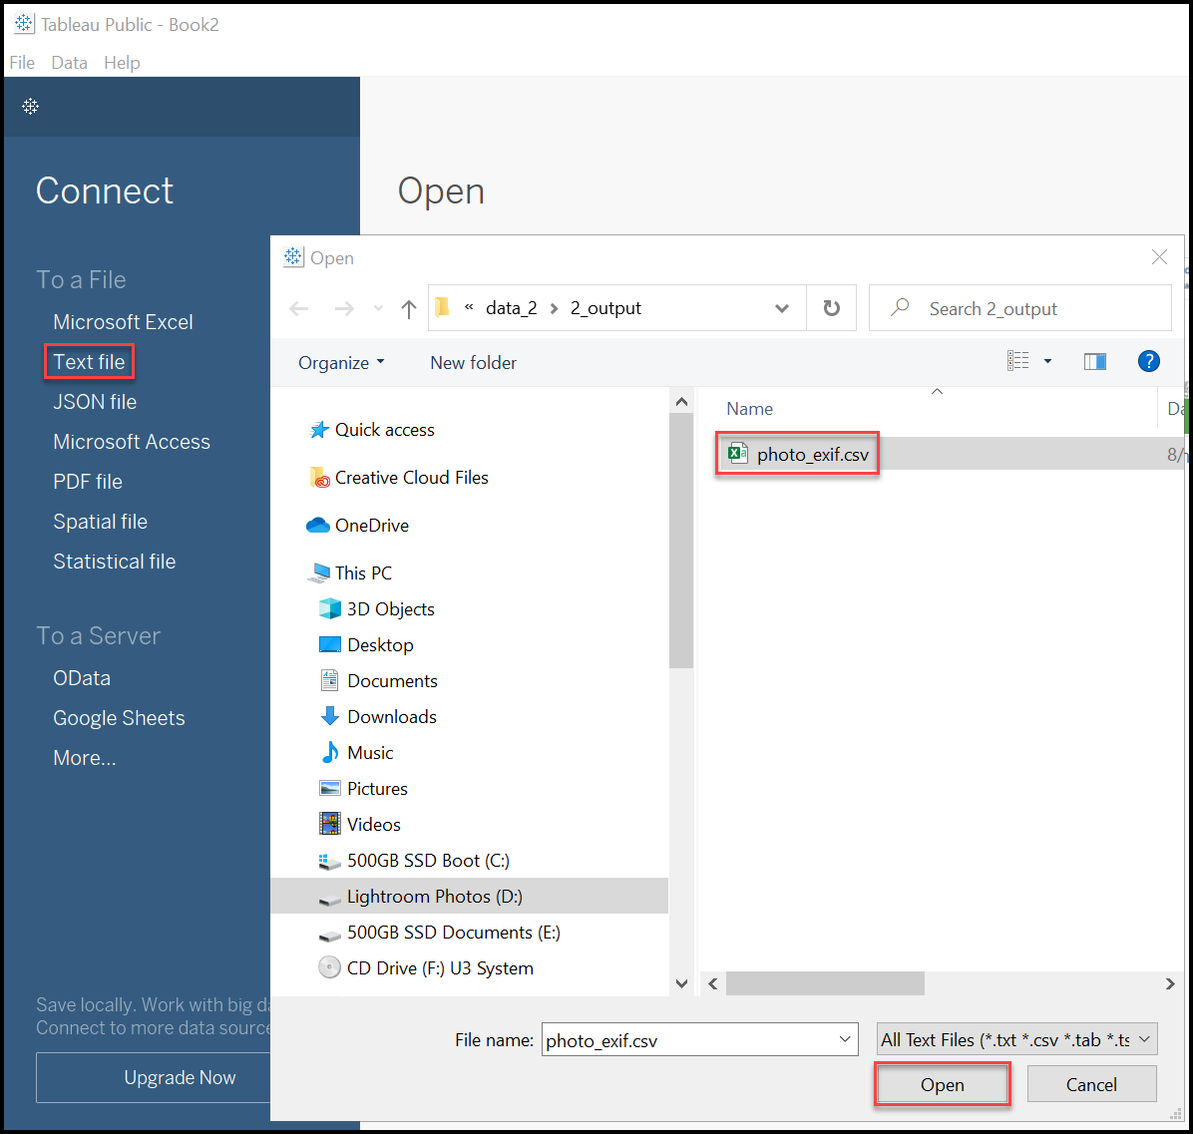Click the Documents page icon
The width and height of the screenshot is (1193, 1134).
(329, 680)
